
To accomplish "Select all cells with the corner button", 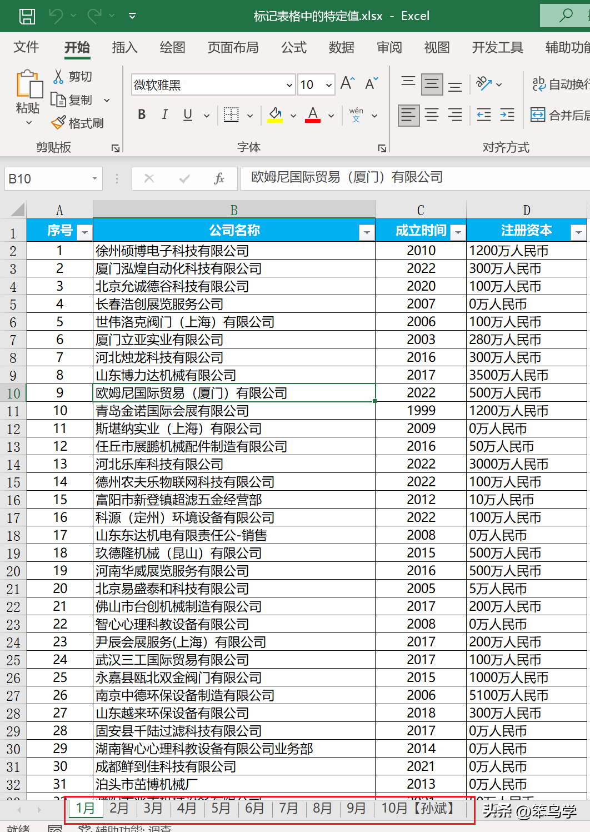I will [13, 210].
